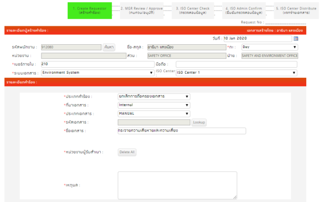Click the Request No label
The height and width of the screenshot is (202, 323).
tap(252, 22)
